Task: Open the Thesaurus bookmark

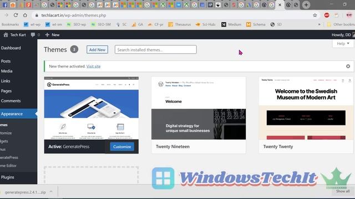Action: [180, 24]
